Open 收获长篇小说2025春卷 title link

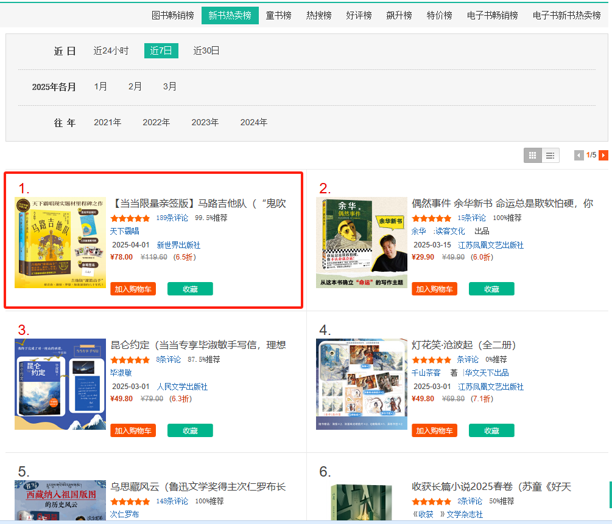point(492,487)
